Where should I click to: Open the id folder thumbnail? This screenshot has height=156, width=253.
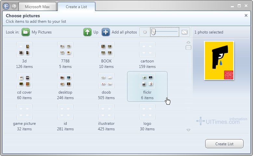coord(65,112)
